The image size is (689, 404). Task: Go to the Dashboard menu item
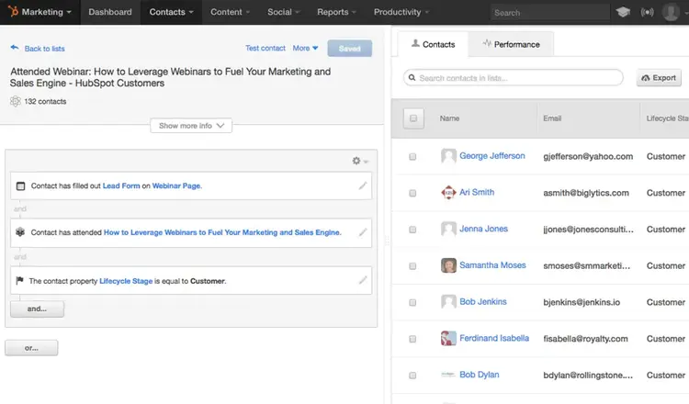(x=110, y=12)
